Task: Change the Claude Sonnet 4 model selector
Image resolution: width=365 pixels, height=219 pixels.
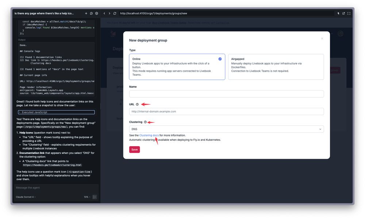Action: tap(26, 197)
